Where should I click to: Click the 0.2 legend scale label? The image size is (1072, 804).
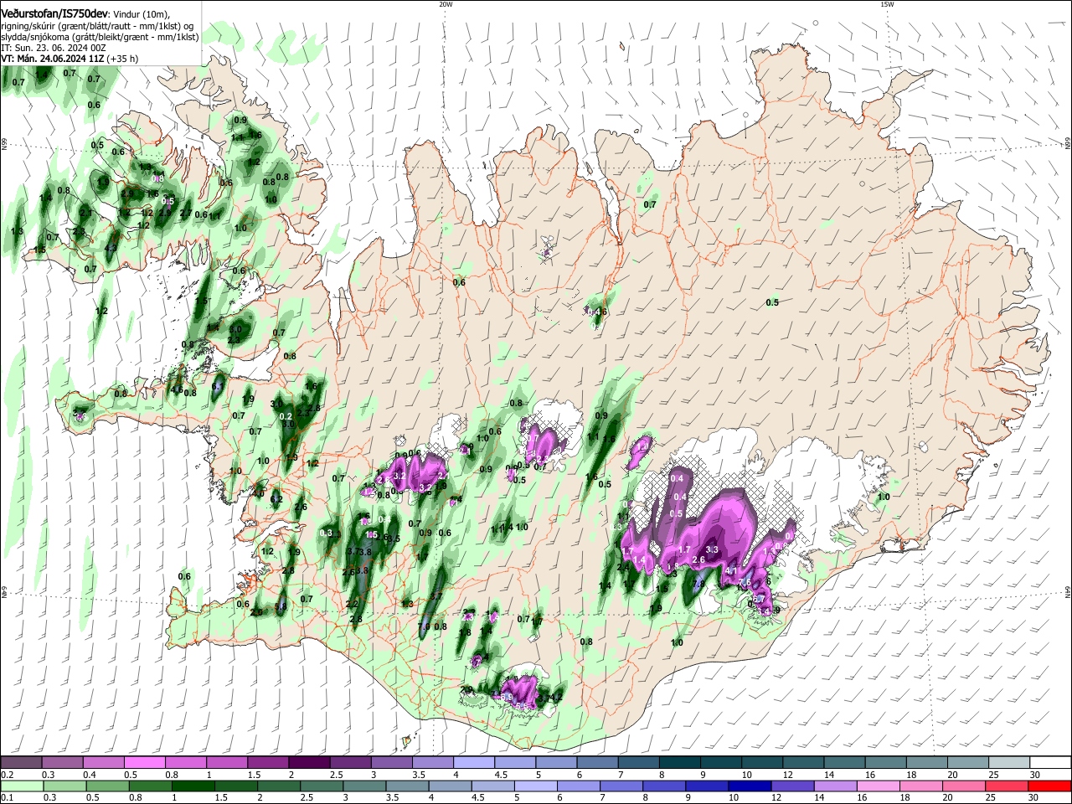pos(7,775)
